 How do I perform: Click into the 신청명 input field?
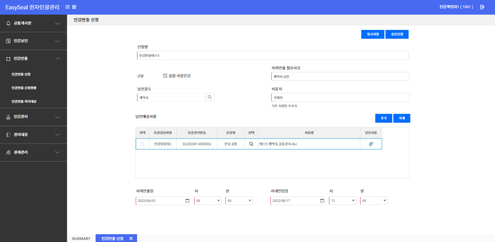point(273,55)
